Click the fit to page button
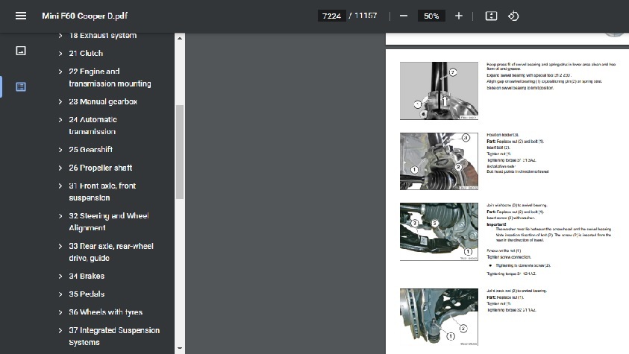Image resolution: width=629 pixels, height=354 pixels. coord(491,16)
